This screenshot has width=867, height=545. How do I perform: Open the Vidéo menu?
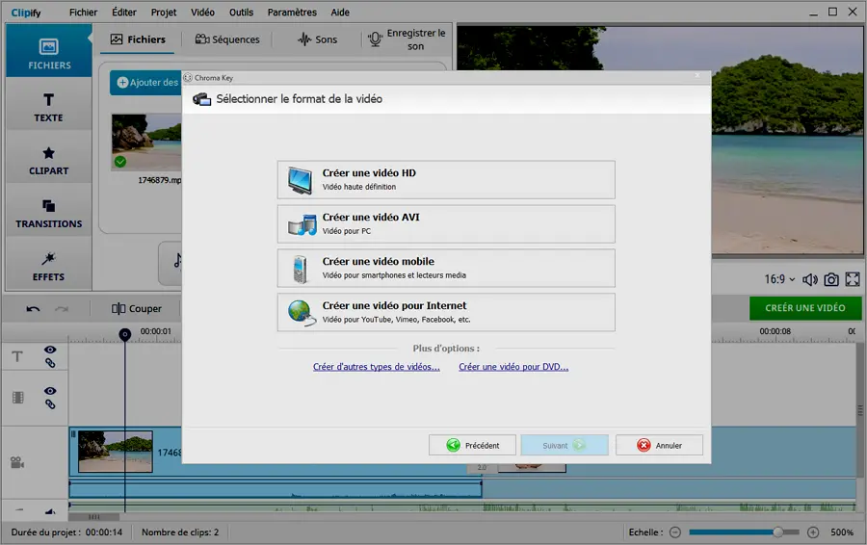202,13
